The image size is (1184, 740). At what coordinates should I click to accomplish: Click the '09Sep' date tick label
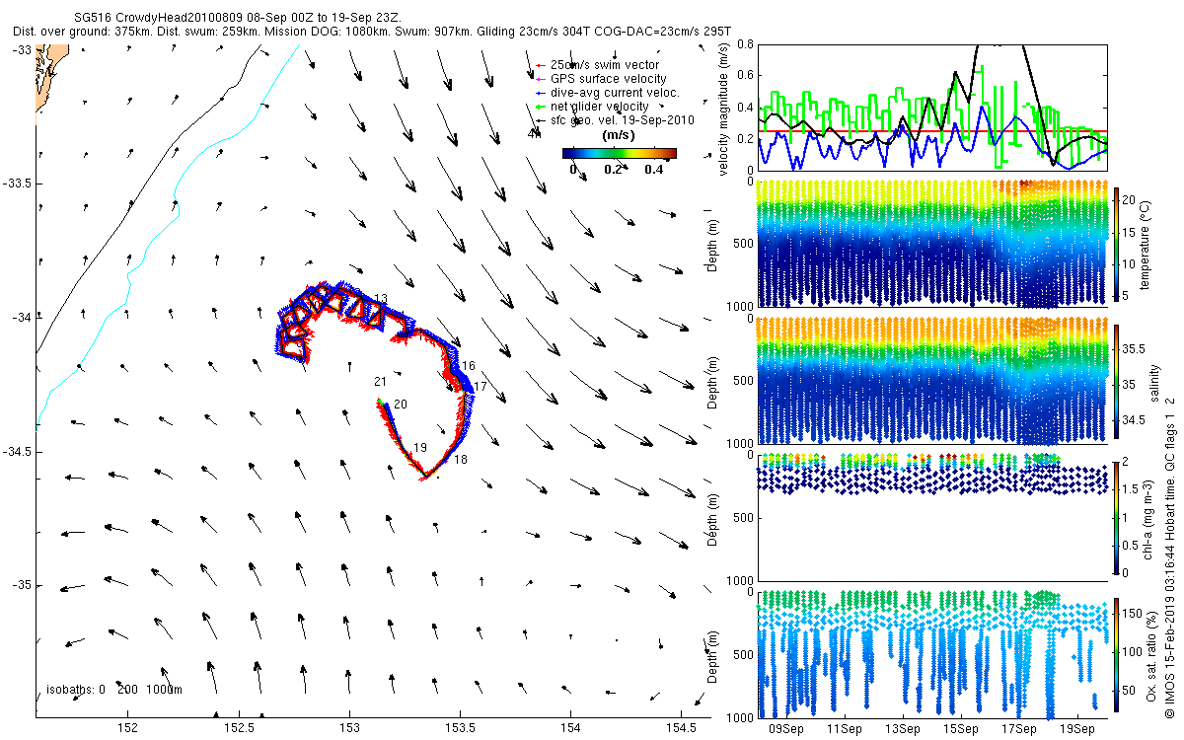click(786, 729)
